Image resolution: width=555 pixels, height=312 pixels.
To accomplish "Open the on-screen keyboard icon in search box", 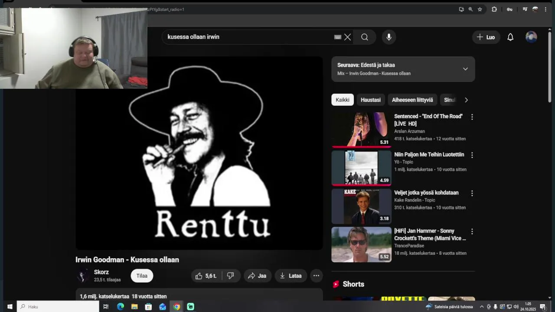I will pyautogui.click(x=338, y=37).
